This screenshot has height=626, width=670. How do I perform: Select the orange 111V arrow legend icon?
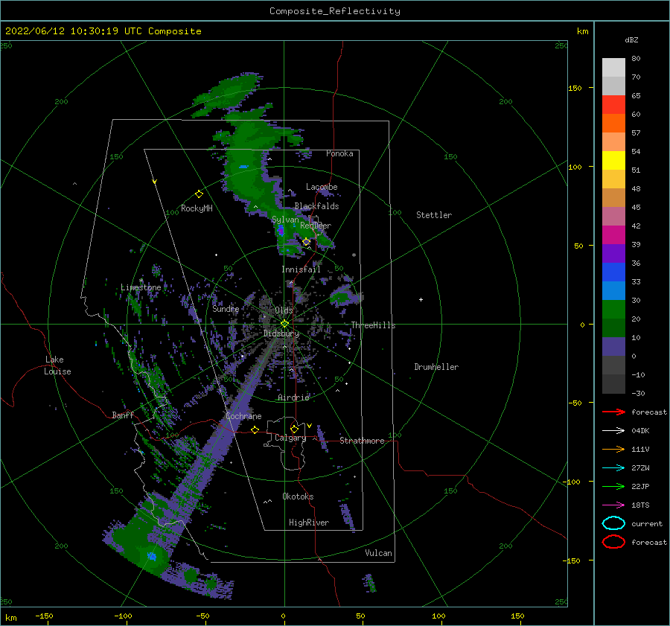(x=613, y=449)
